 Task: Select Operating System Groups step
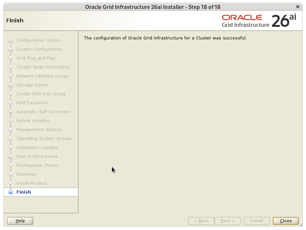click(x=44, y=139)
